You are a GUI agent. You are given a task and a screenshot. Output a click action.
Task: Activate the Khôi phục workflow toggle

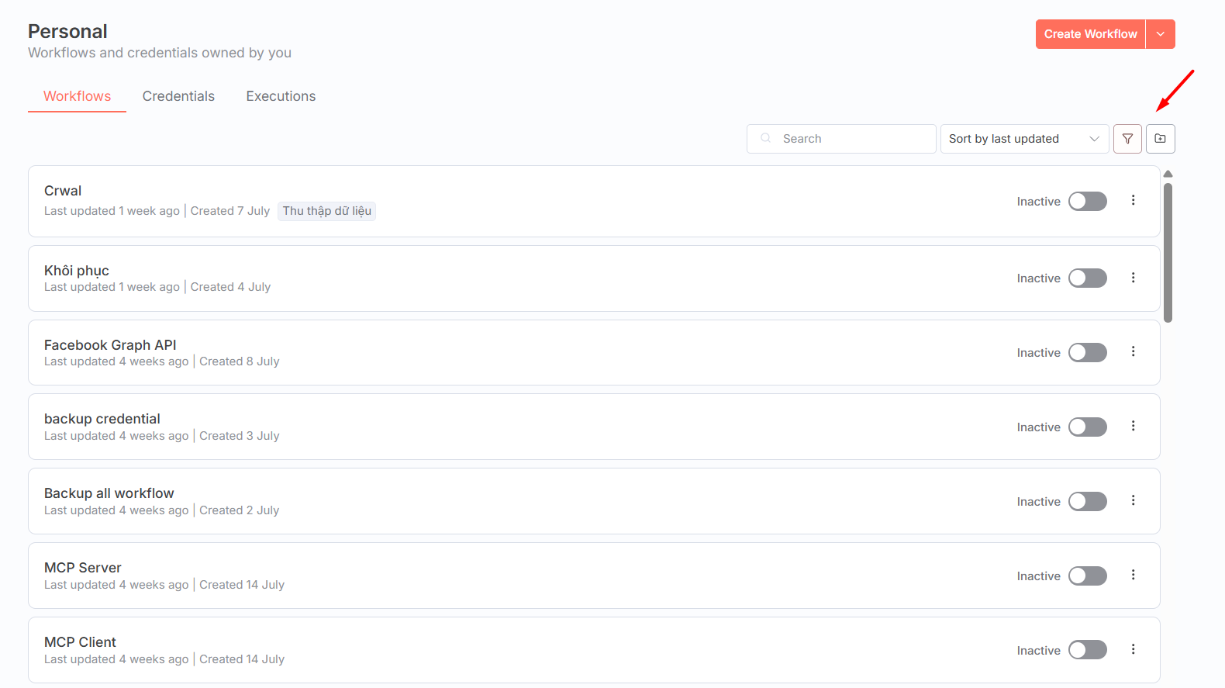click(x=1087, y=278)
